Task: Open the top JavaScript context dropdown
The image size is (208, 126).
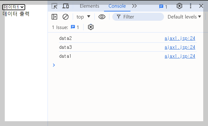Action: (83, 17)
